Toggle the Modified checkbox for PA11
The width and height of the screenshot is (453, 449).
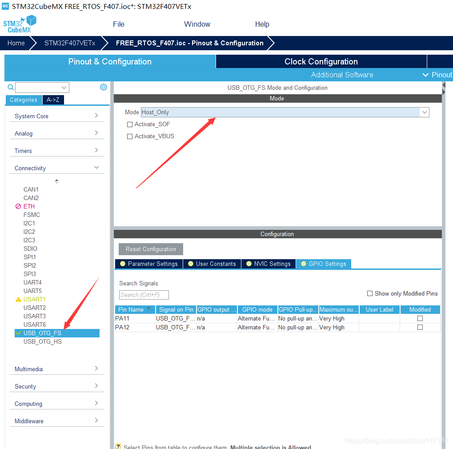pos(420,318)
